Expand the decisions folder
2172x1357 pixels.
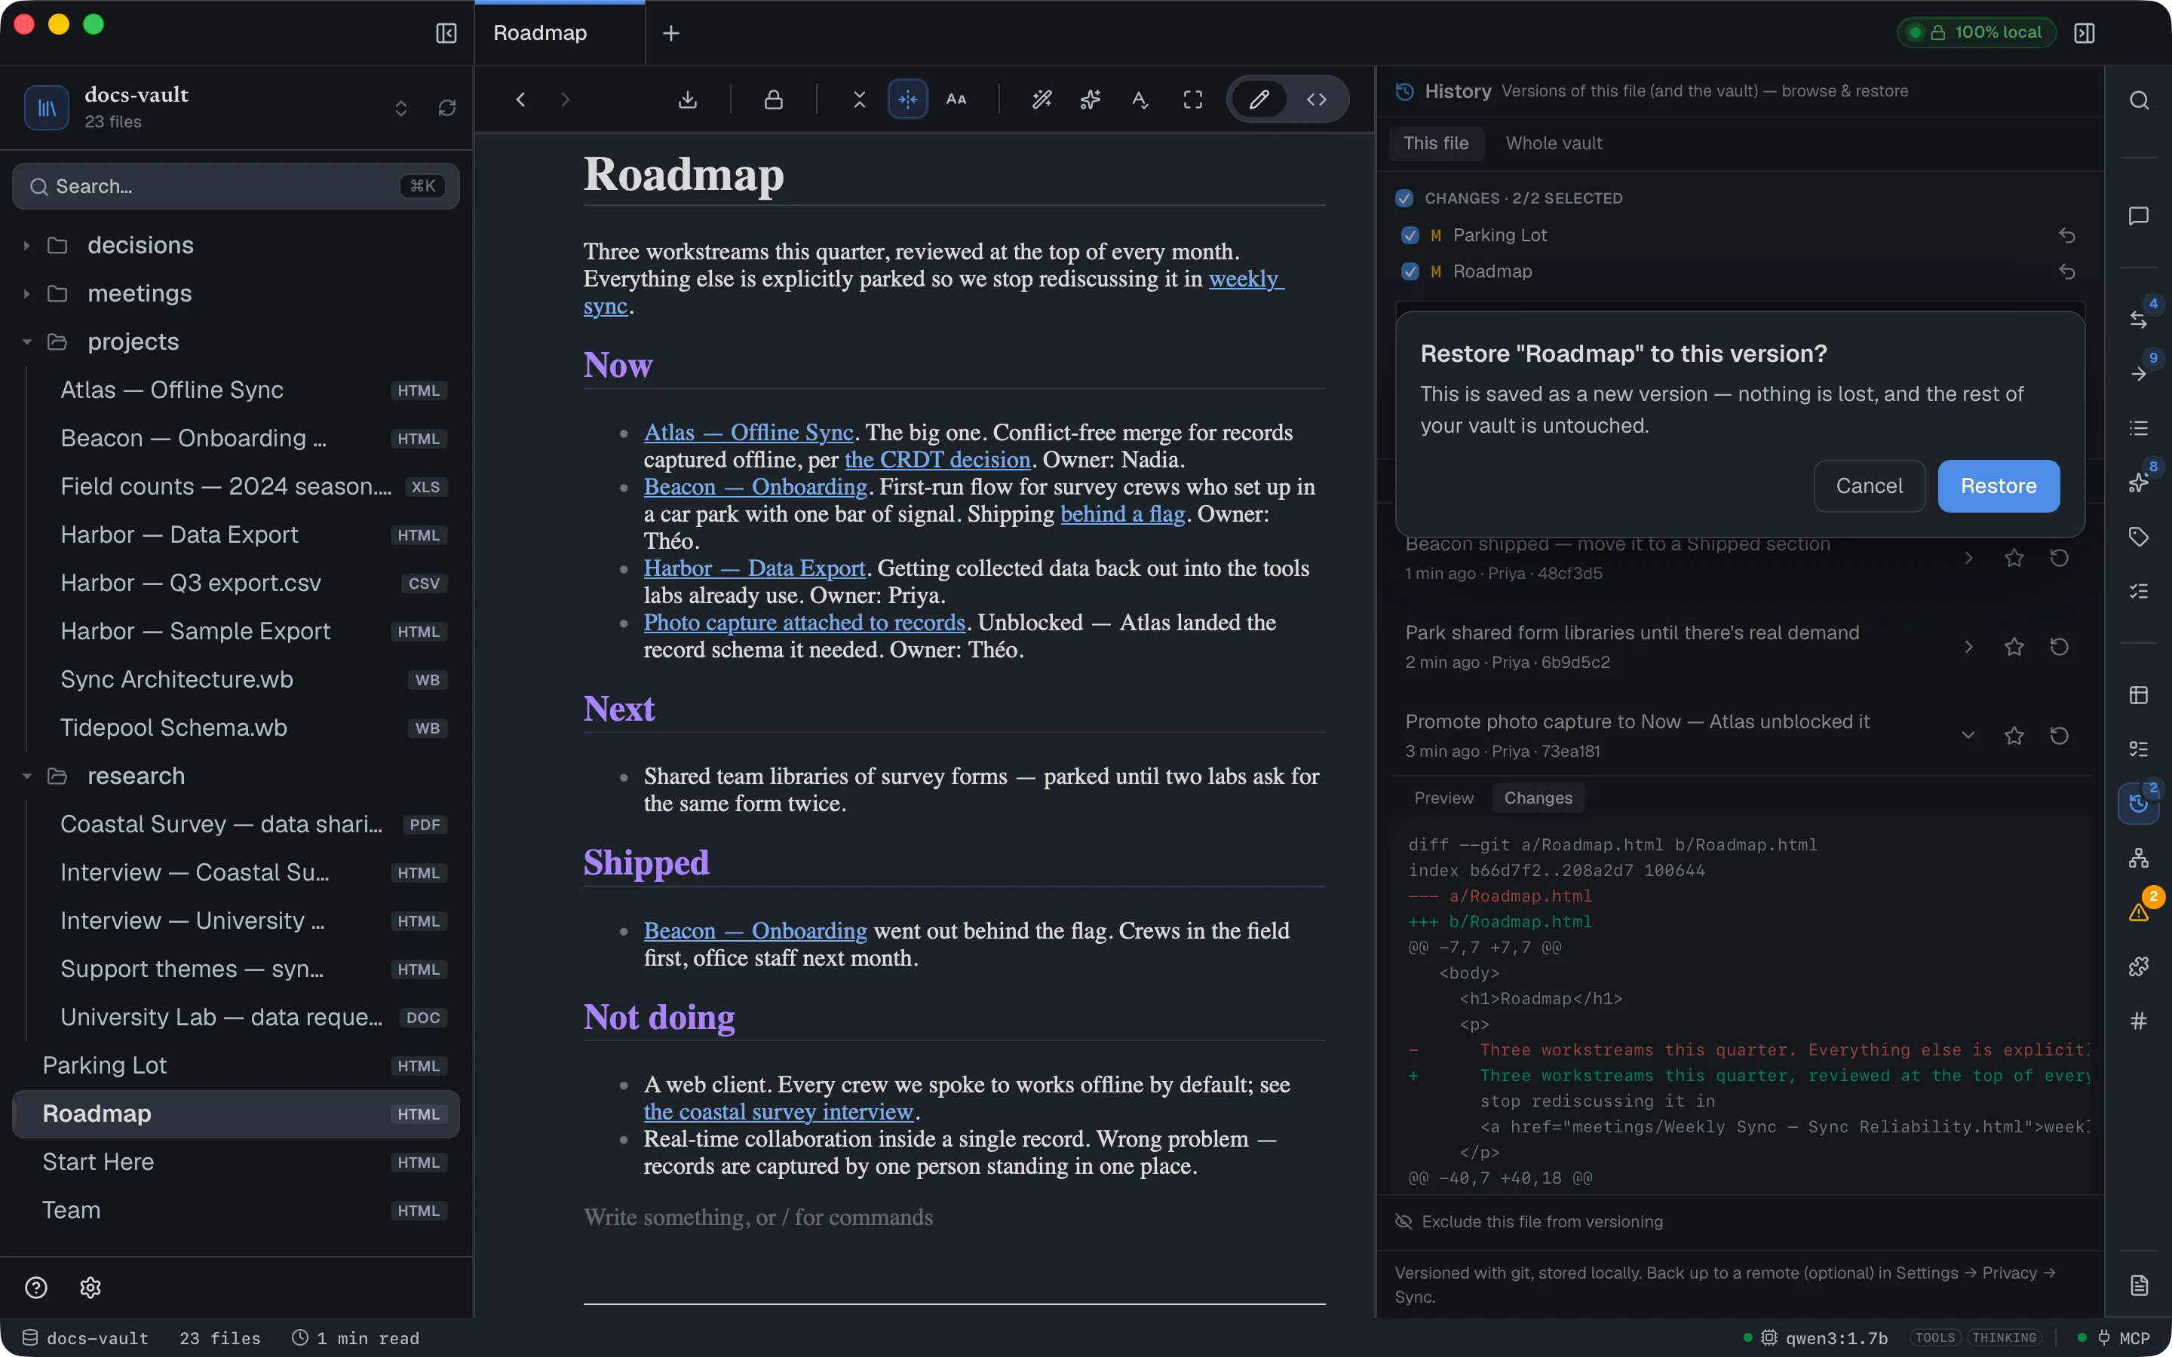pos(27,246)
